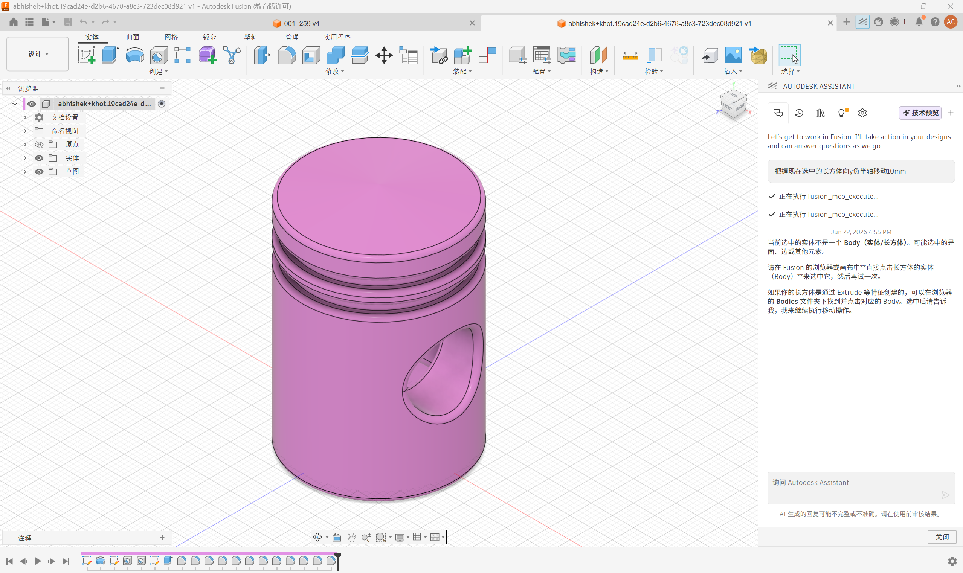Screen dimensions: 963x573
Task: Hide the 实体 folder
Action: tap(39, 158)
